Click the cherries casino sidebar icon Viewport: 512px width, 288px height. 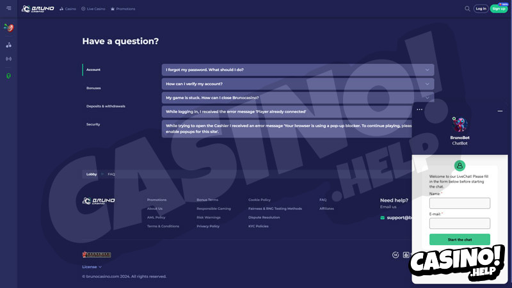point(9,45)
